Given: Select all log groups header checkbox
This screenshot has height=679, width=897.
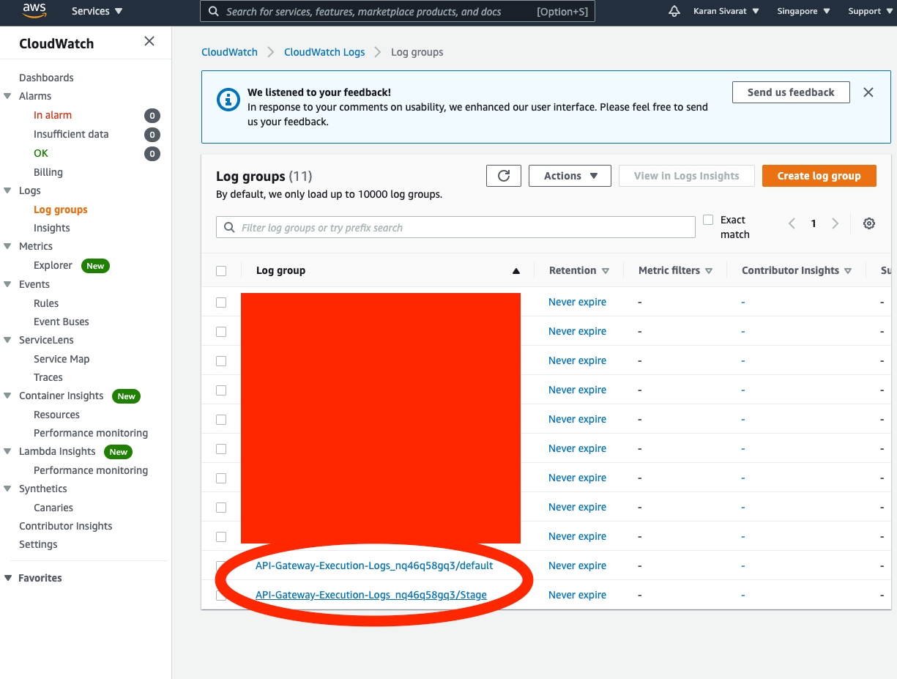Looking at the screenshot, I should [x=221, y=271].
